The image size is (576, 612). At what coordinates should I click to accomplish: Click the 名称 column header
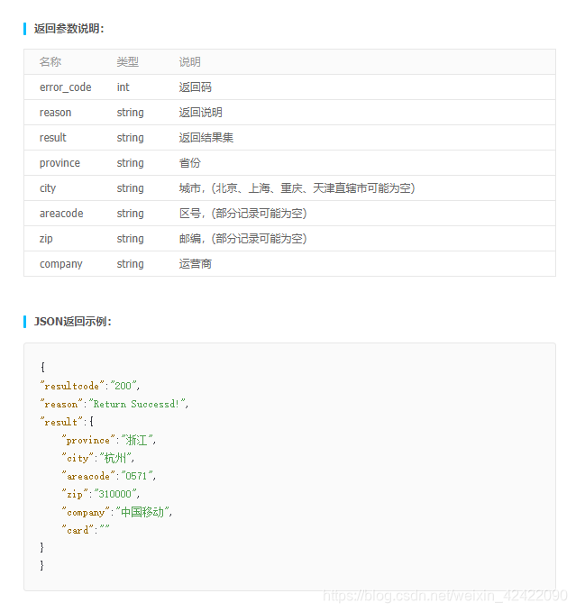point(50,61)
